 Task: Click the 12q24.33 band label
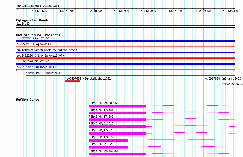click(x=23, y=24)
